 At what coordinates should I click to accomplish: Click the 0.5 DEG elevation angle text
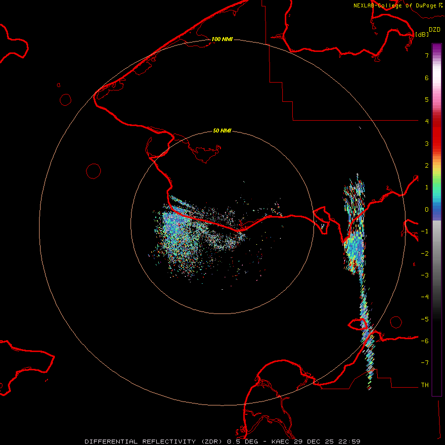click(242, 442)
